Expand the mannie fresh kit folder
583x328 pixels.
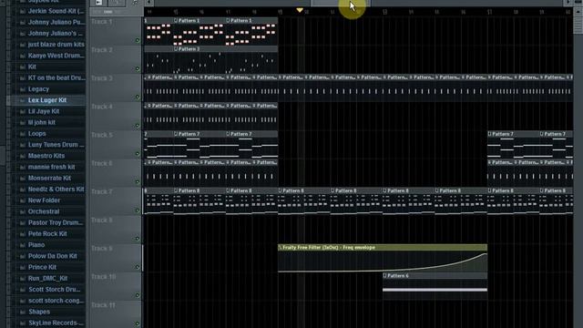pos(52,167)
